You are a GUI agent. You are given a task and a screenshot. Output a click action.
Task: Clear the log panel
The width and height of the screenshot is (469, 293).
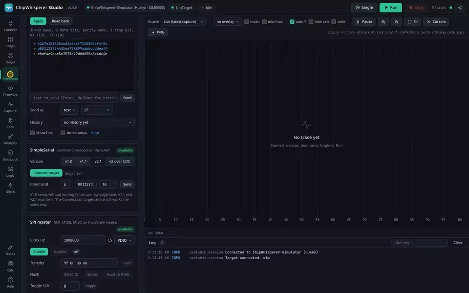click(x=458, y=243)
